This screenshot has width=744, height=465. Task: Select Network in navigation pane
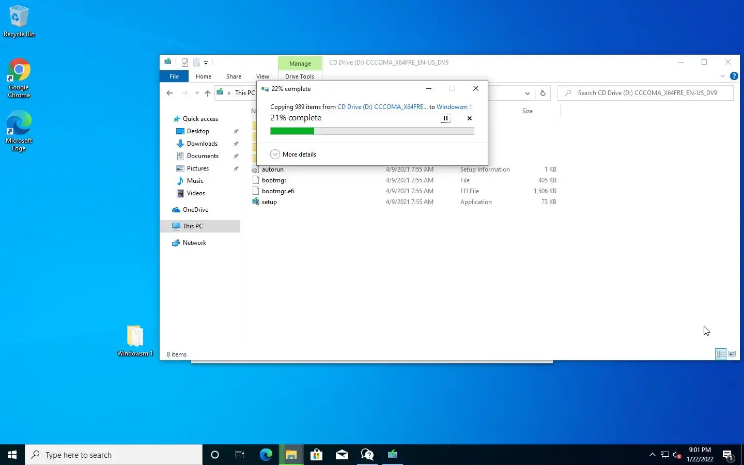(x=194, y=243)
